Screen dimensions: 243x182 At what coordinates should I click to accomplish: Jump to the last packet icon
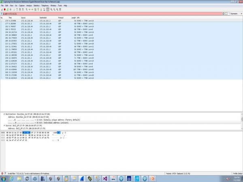pyautogui.click(x=41, y=9)
